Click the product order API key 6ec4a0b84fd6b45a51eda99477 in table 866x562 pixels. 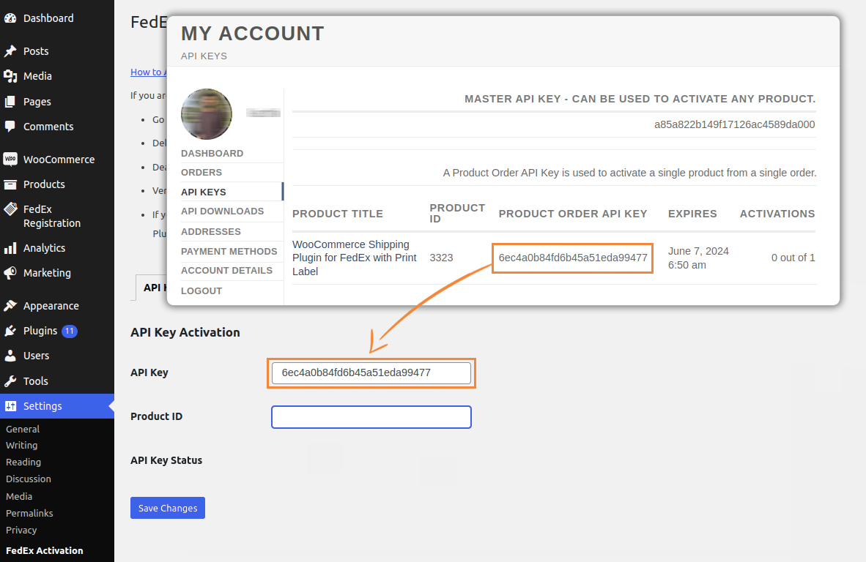pos(573,258)
